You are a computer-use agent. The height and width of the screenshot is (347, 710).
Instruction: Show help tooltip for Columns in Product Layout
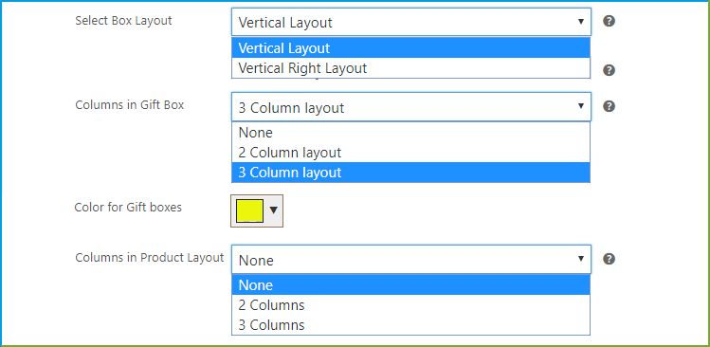[609, 259]
